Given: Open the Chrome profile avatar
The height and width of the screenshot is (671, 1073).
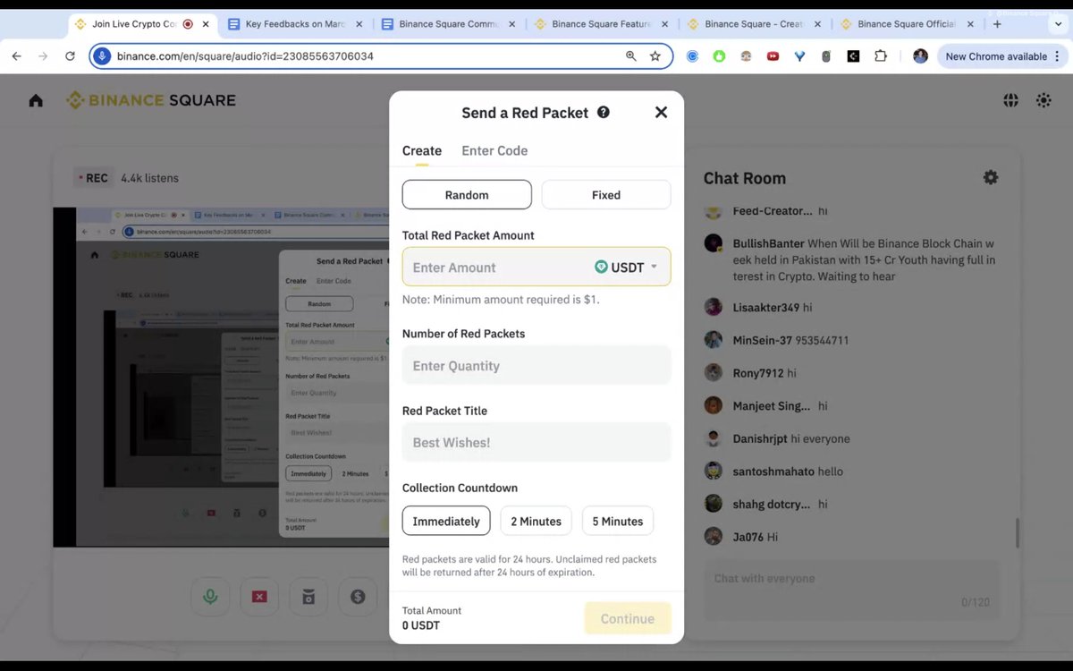Looking at the screenshot, I should click(x=920, y=56).
